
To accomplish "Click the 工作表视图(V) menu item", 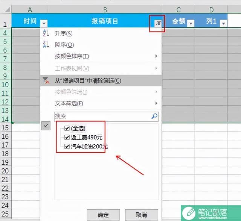I will point(101,68).
